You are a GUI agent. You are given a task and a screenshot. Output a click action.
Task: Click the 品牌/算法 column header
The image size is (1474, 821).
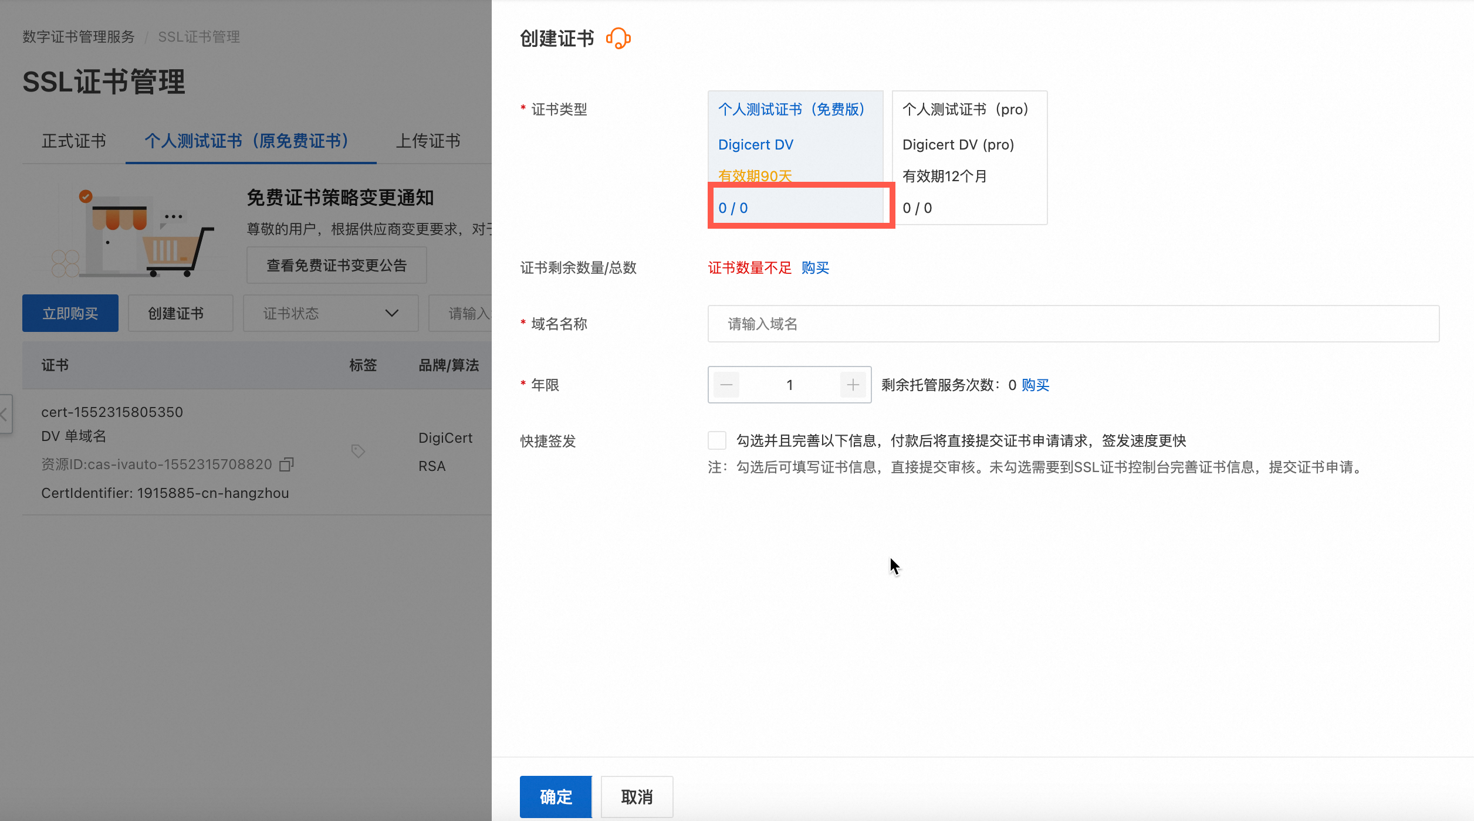click(449, 365)
